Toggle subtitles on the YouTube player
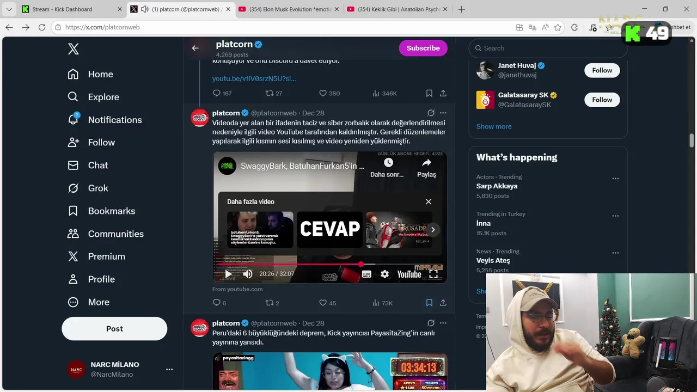 (x=366, y=274)
